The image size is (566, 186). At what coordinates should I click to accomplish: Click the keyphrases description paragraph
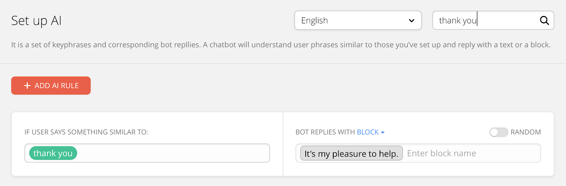click(281, 45)
